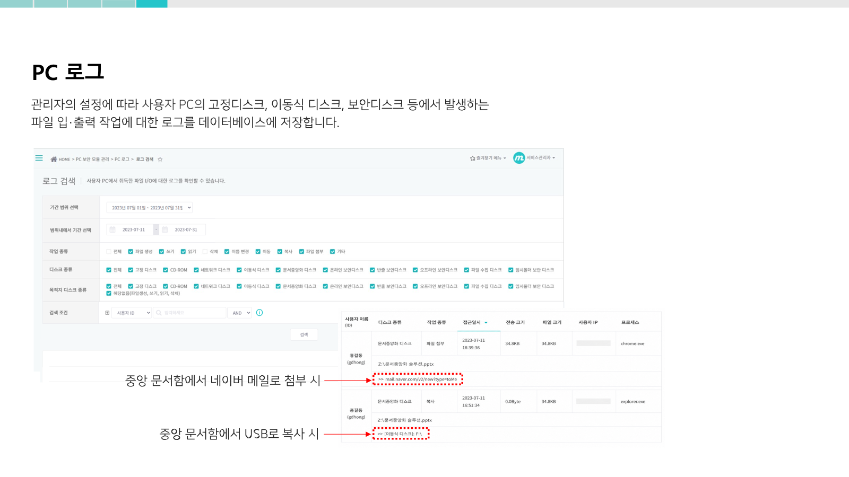
Task: Open the AND operator dropdown
Action: [x=240, y=313]
